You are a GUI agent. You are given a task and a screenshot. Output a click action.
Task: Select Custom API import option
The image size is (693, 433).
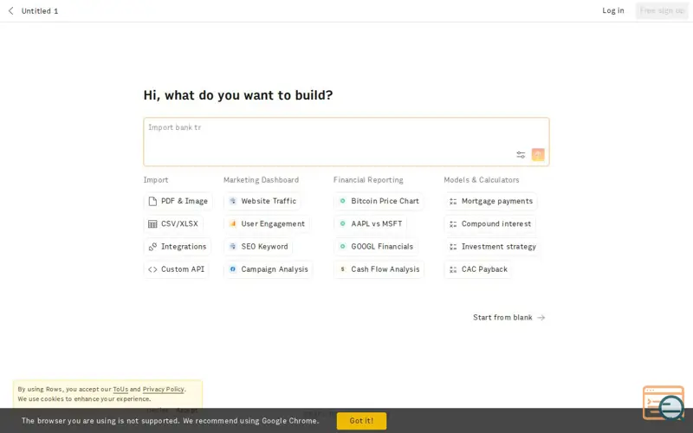pyautogui.click(x=177, y=269)
